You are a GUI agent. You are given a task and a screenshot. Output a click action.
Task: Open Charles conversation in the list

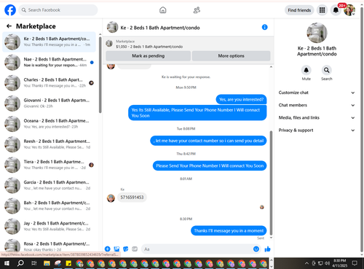click(x=50, y=82)
